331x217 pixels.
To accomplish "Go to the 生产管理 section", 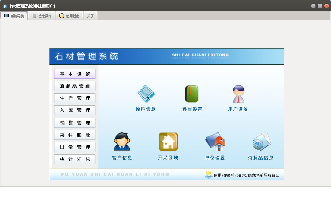I will (x=74, y=98).
